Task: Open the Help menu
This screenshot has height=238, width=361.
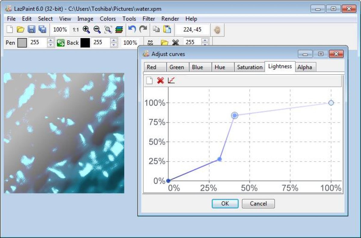Action: tap(191, 19)
